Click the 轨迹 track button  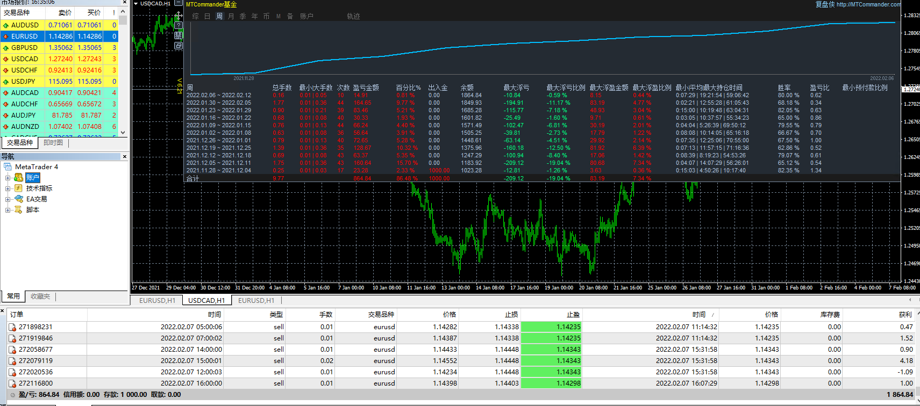[353, 16]
